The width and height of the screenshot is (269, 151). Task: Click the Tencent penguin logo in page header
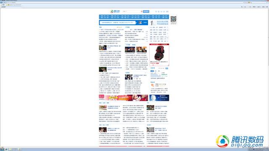coord(115,11)
